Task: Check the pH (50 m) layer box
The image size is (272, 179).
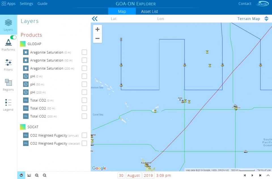Action: [x=84, y=84]
